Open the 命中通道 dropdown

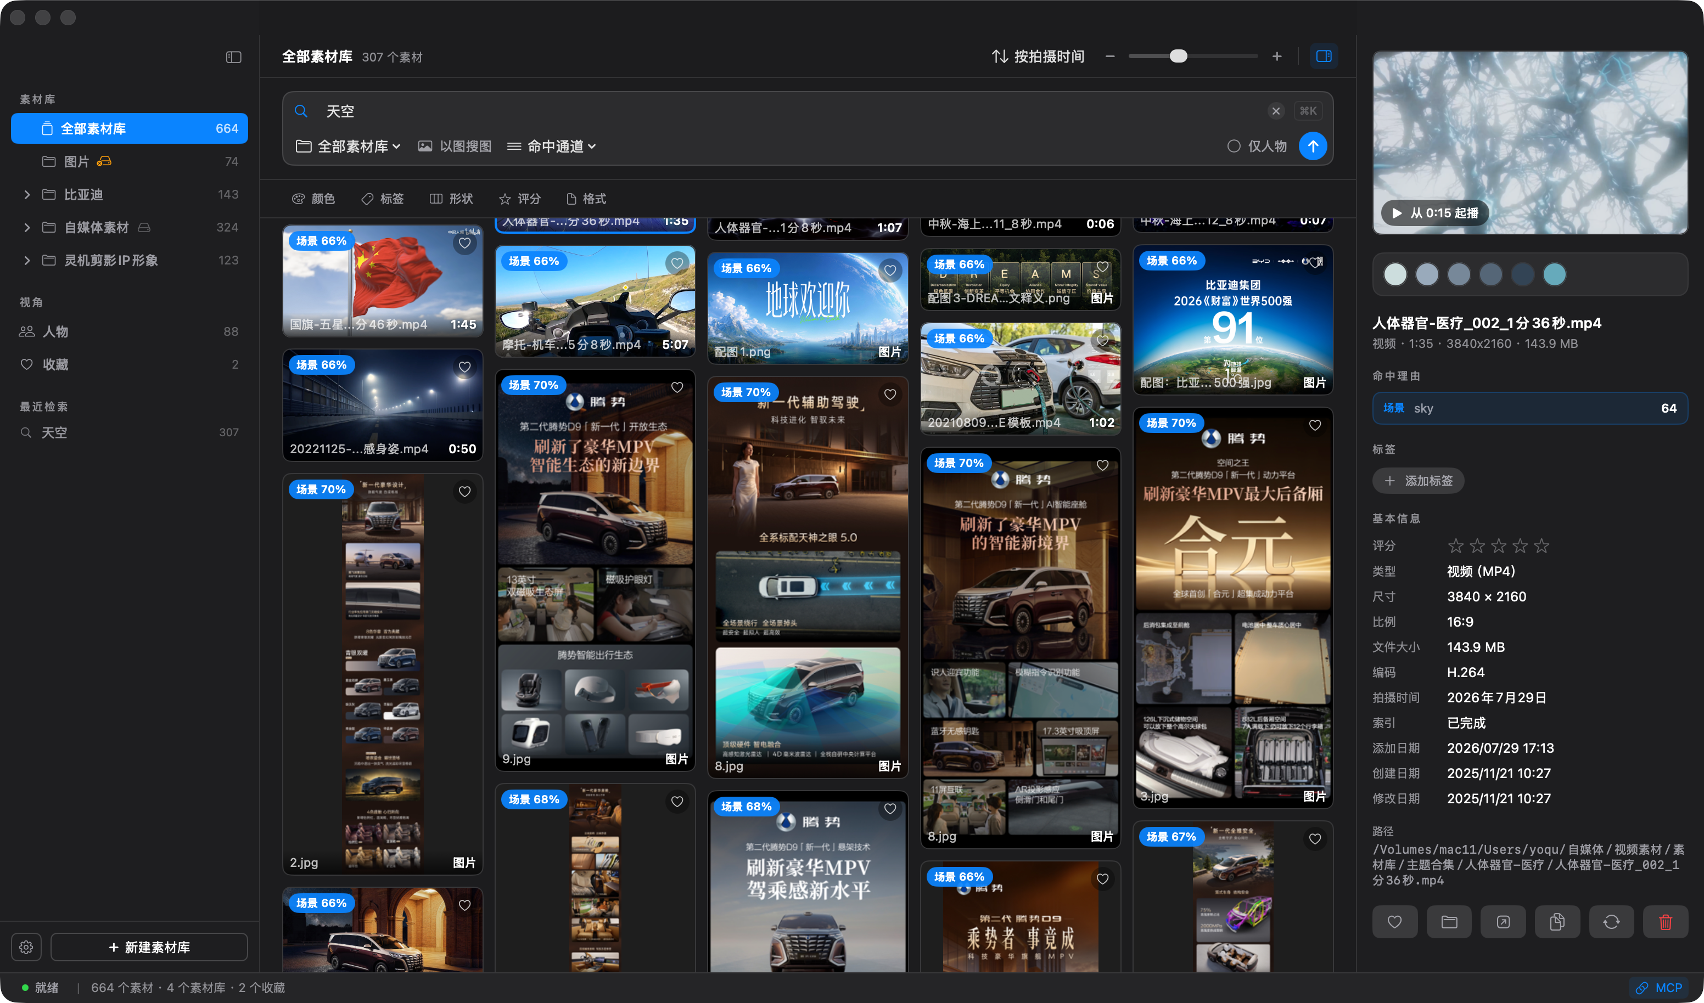[551, 146]
